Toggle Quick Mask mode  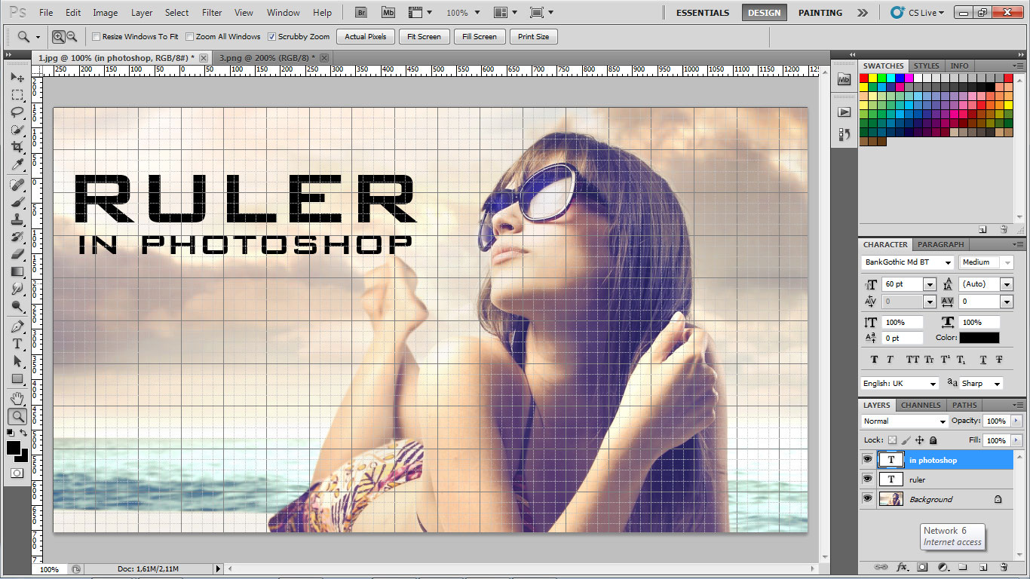(17, 473)
